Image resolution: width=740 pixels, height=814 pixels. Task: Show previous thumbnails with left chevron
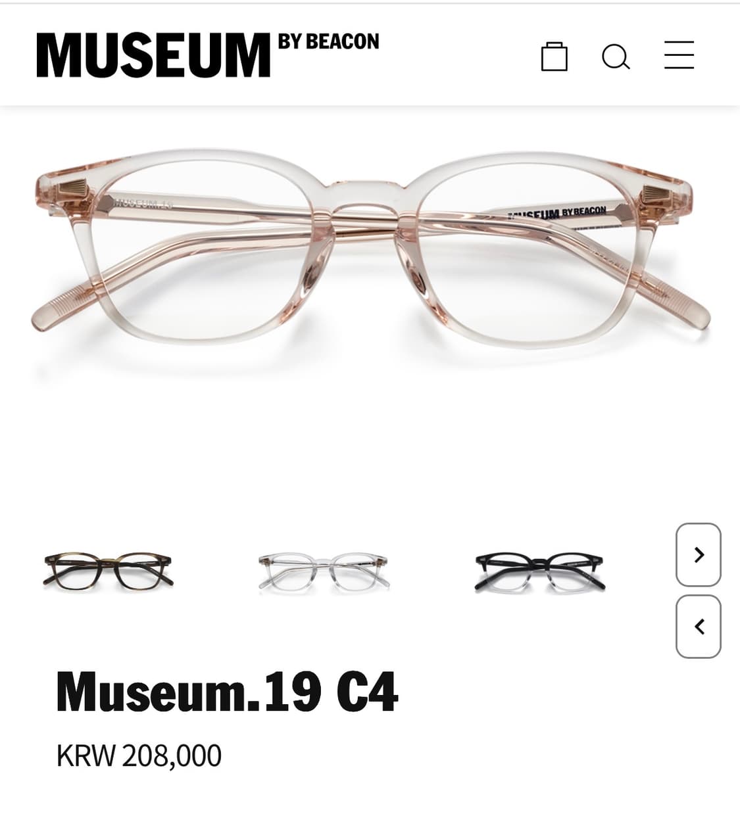point(699,627)
